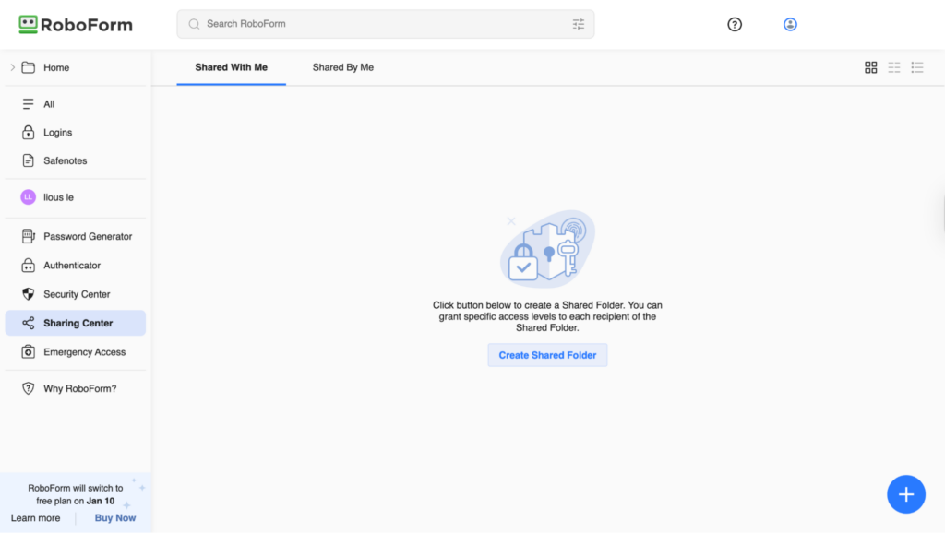Click the 'Jan 10' plan date text
The width and height of the screenshot is (945, 533).
(x=100, y=501)
